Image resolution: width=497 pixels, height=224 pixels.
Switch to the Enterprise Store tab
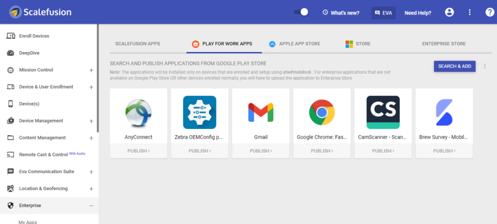444,44
